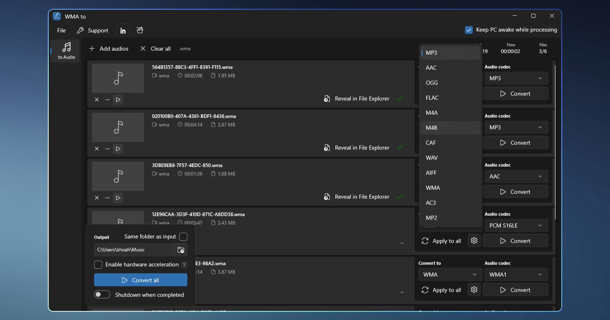Screen dimensions: 610x320
Task: Open the File menu
Action: click(61, 30)
